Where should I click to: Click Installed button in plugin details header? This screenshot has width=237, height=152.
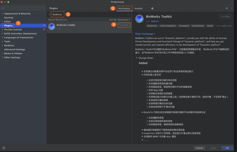pos(225,16)
